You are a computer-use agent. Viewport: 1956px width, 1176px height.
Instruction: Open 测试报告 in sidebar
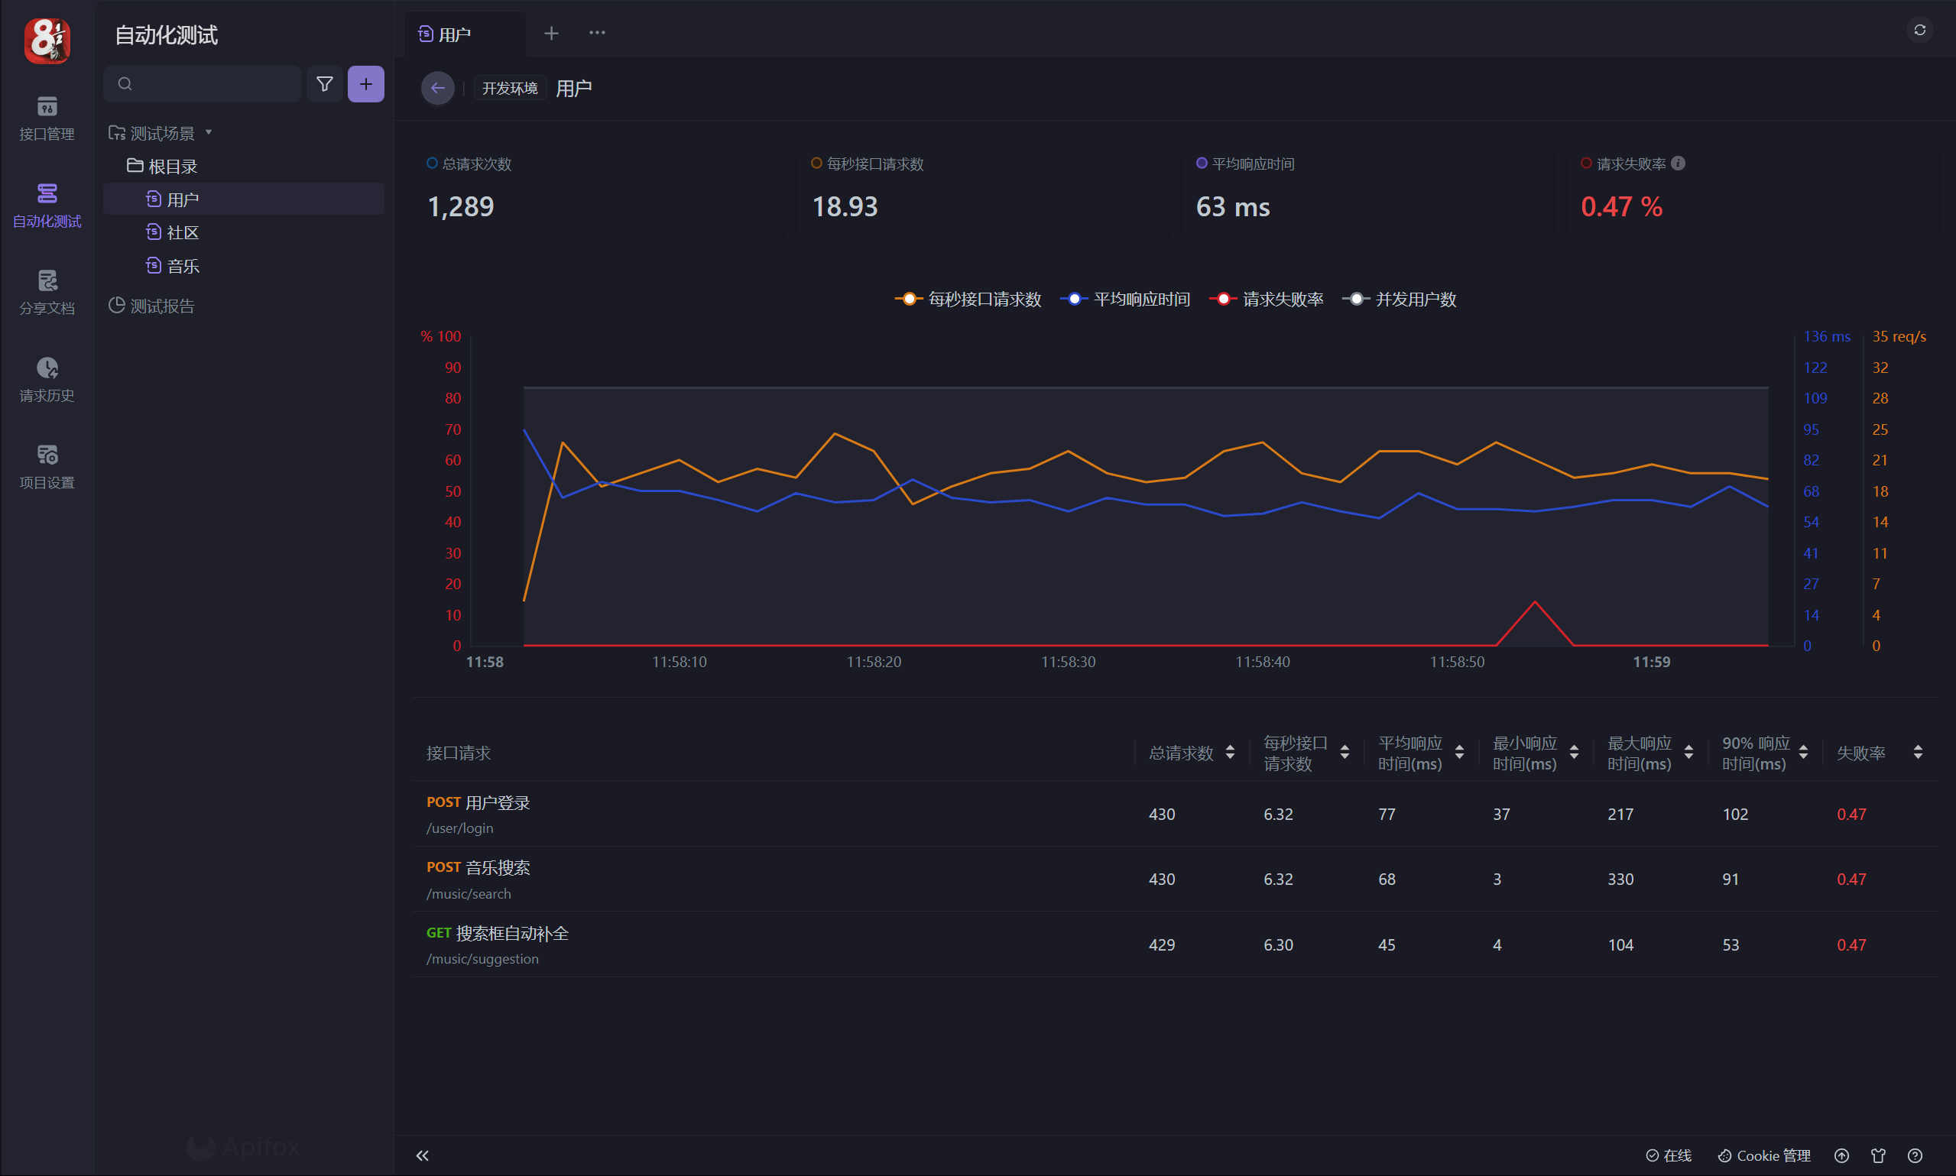pos(161,306)
